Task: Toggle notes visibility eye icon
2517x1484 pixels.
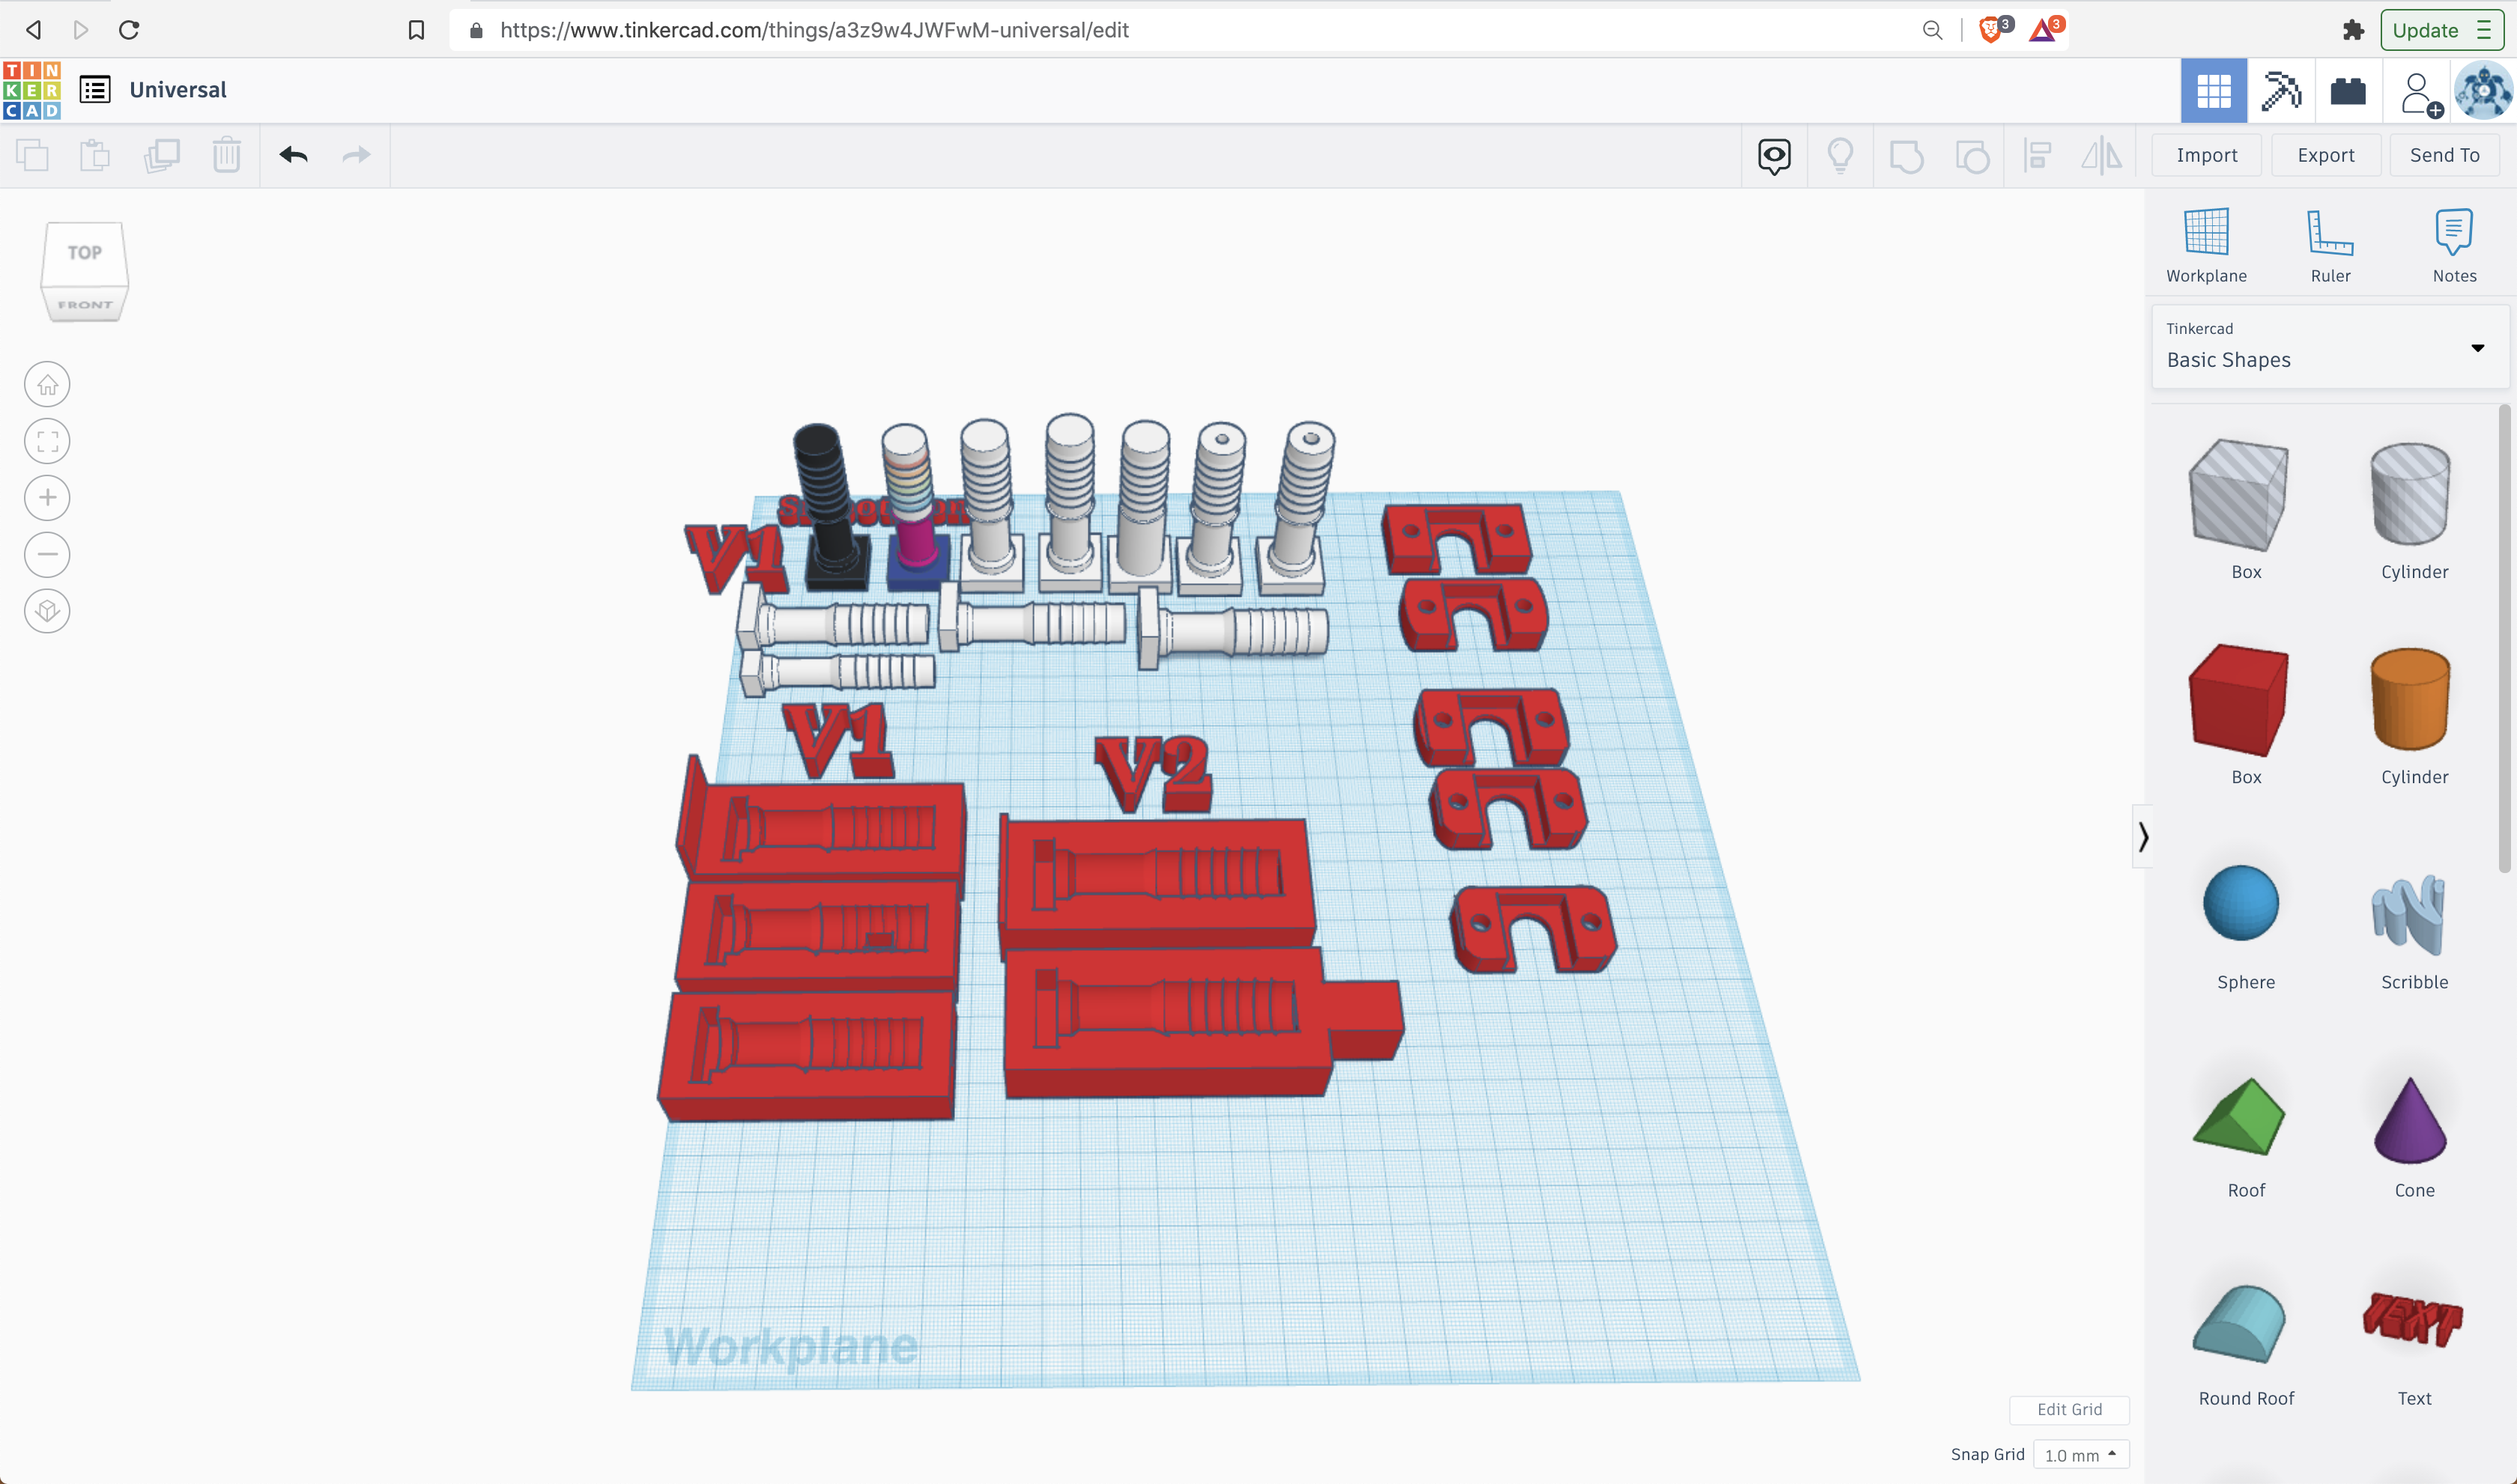Action: [x=1774, y=156]
